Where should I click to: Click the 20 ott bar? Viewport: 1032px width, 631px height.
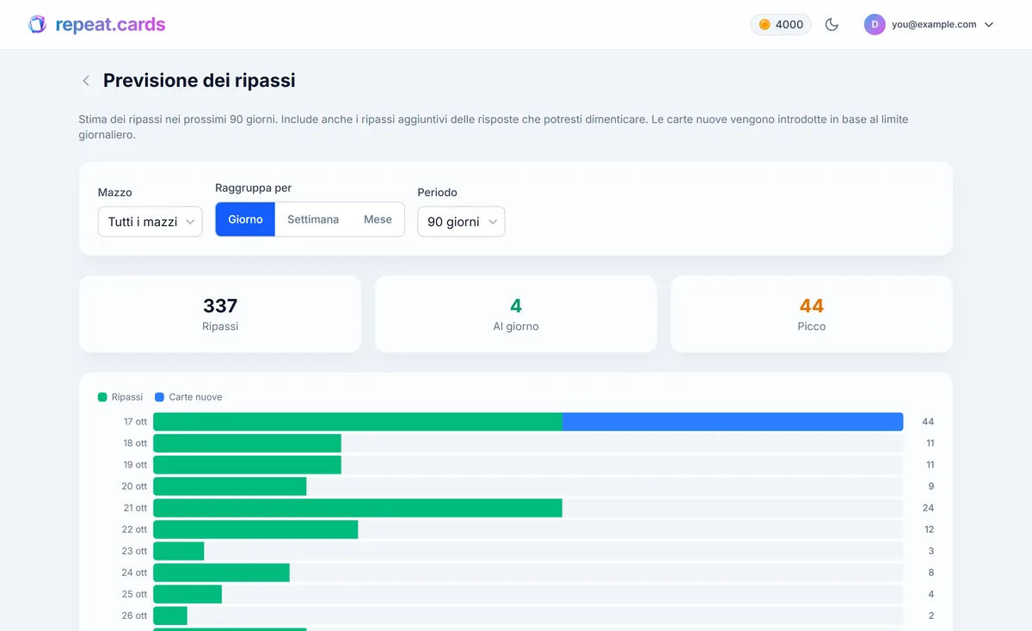point(230,487)
